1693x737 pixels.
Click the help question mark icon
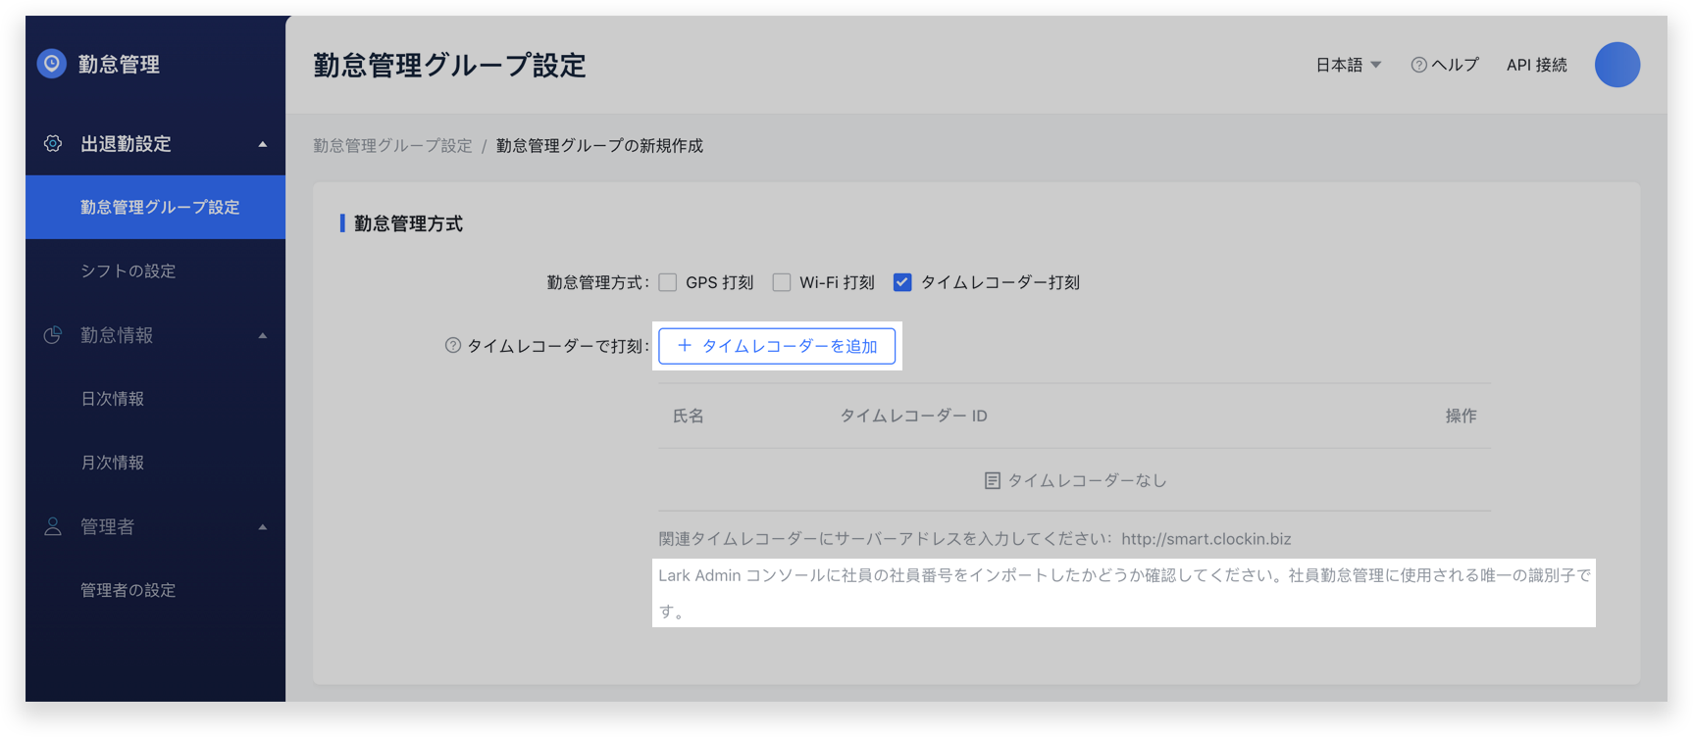pos(1418,65)
